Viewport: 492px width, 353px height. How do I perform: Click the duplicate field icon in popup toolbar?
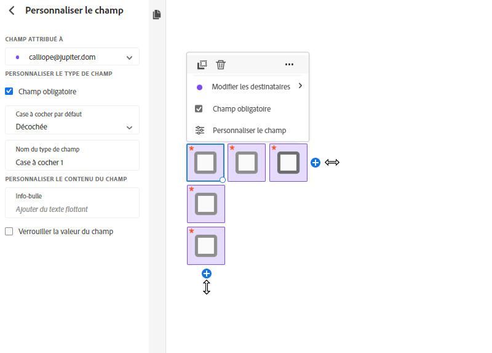202,65
